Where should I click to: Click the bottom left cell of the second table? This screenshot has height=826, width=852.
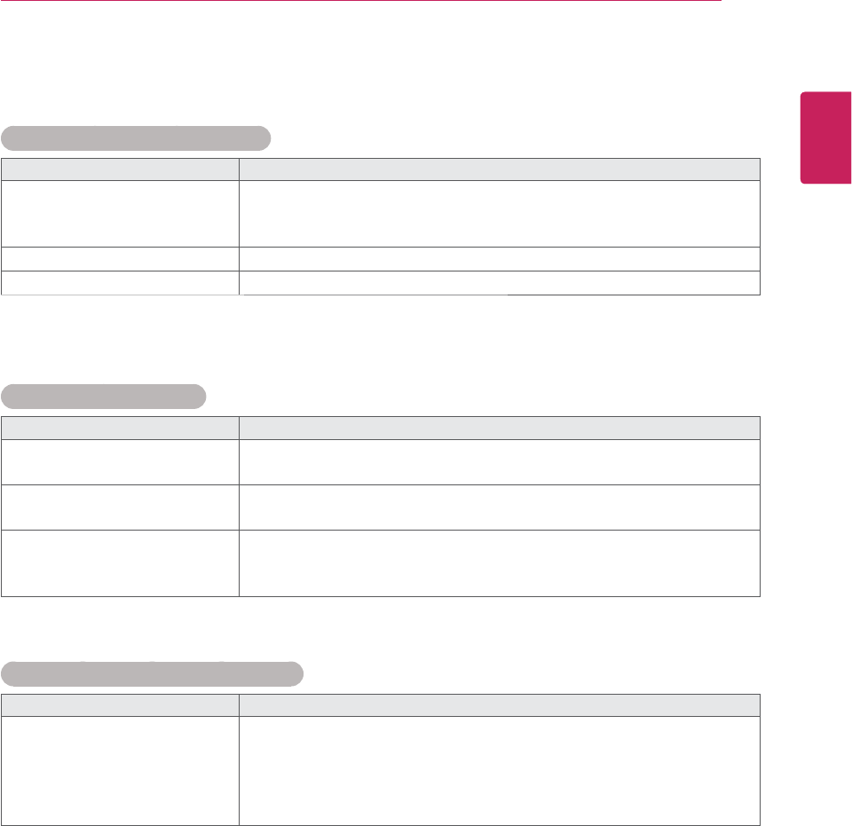point(121,562)
